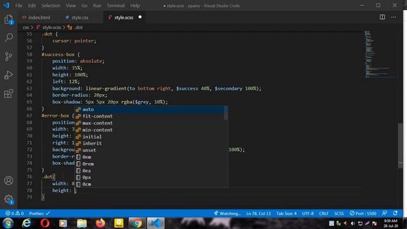Open the Manage gear icon
This screenshot has width=407, height=229.
(8, 199)
